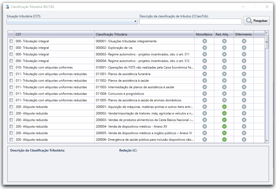Focus the Descrição da classificação de tributos field
This screenshot has height=189, width=276.
point(190,22)
